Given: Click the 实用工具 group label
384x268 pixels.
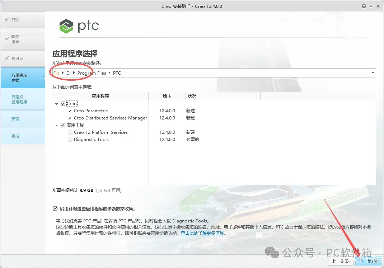Looking at the screenshot, I should (x=75, y=125).
